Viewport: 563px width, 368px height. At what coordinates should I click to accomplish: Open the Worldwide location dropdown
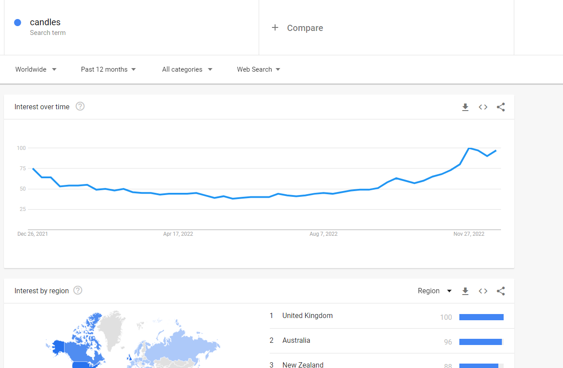[x=36, y=69]
